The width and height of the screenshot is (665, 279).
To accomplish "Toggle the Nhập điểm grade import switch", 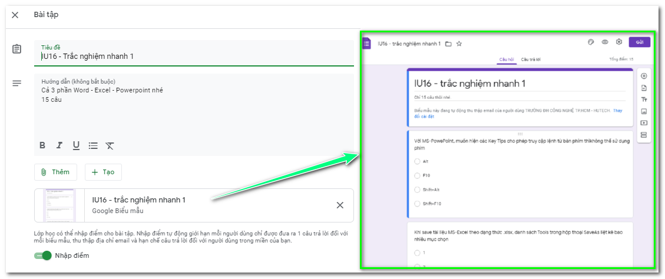I will 43,255.
